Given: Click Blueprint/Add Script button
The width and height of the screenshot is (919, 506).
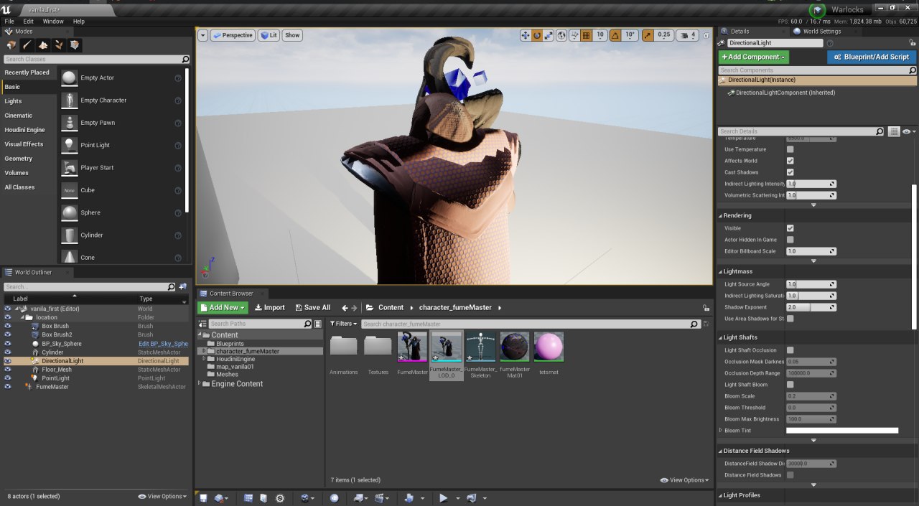Looking at the screenshot, I should [x=872, y=57].
